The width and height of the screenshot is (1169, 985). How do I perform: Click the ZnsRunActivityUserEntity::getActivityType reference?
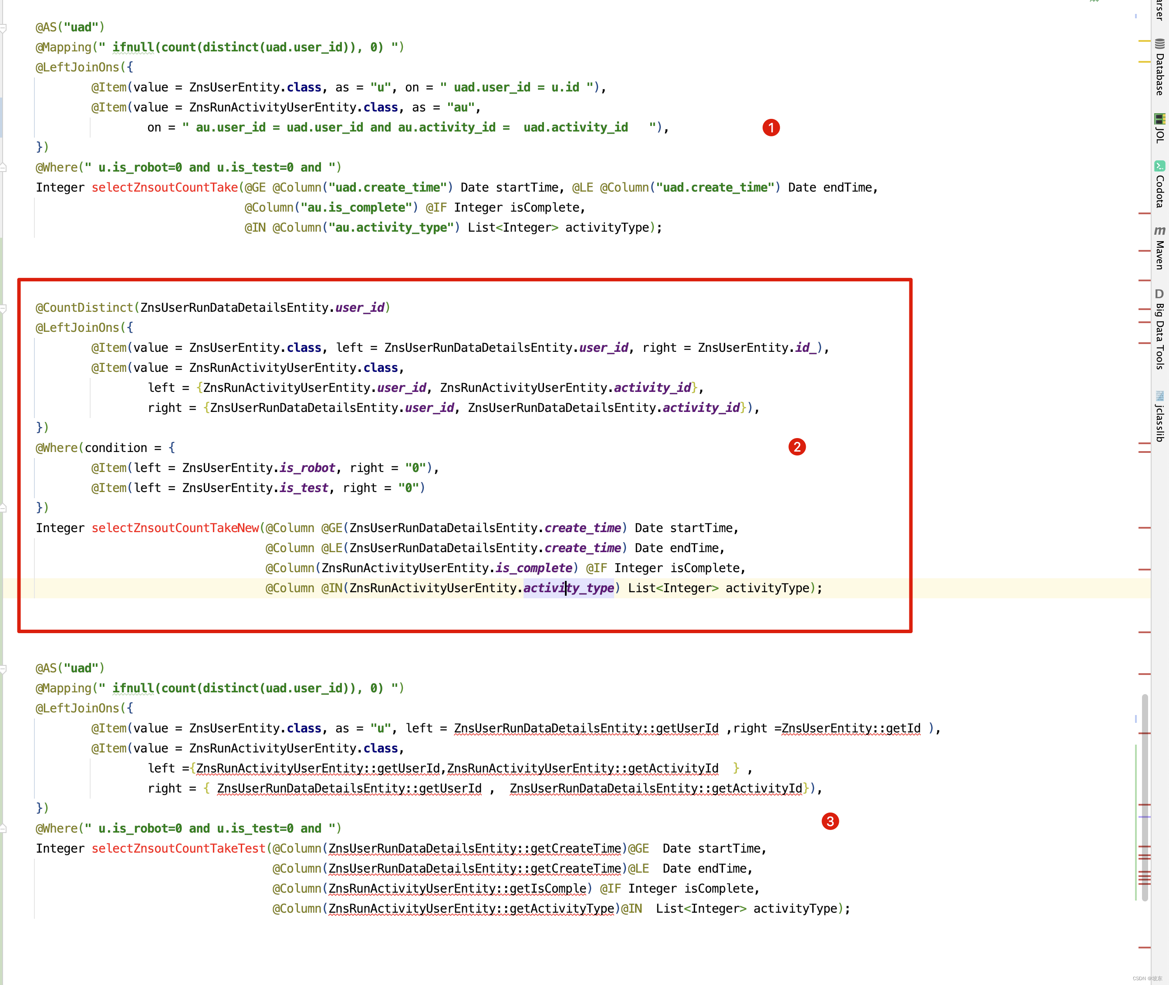(x=471, y=908)
